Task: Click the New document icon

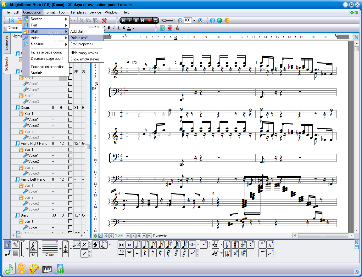Action: coord(12,20)
